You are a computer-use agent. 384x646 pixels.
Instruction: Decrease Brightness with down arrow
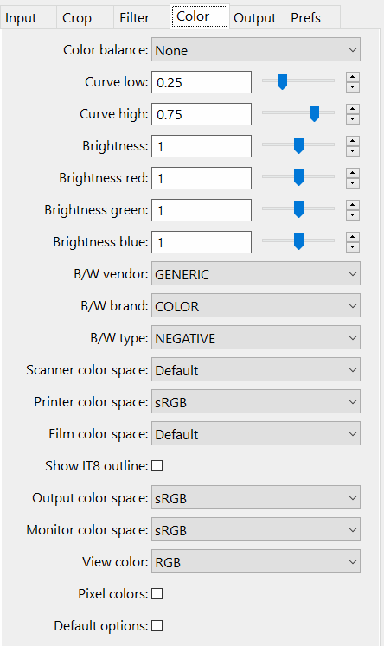click(x=353, y=151)
